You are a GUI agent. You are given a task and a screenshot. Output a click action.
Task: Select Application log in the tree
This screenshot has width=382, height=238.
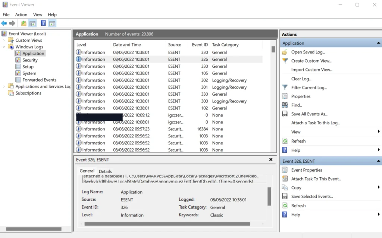[x=33, y=53]
